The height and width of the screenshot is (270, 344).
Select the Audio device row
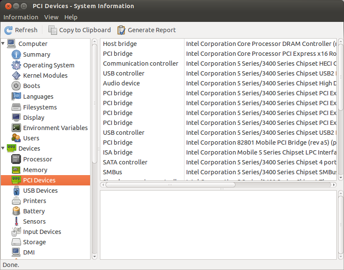click(218, 83)
